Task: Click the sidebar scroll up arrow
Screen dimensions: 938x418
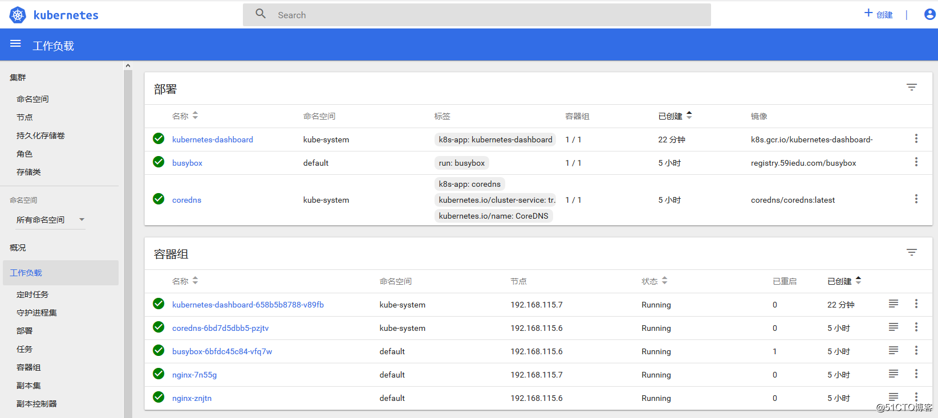Action: coord(128,65)
